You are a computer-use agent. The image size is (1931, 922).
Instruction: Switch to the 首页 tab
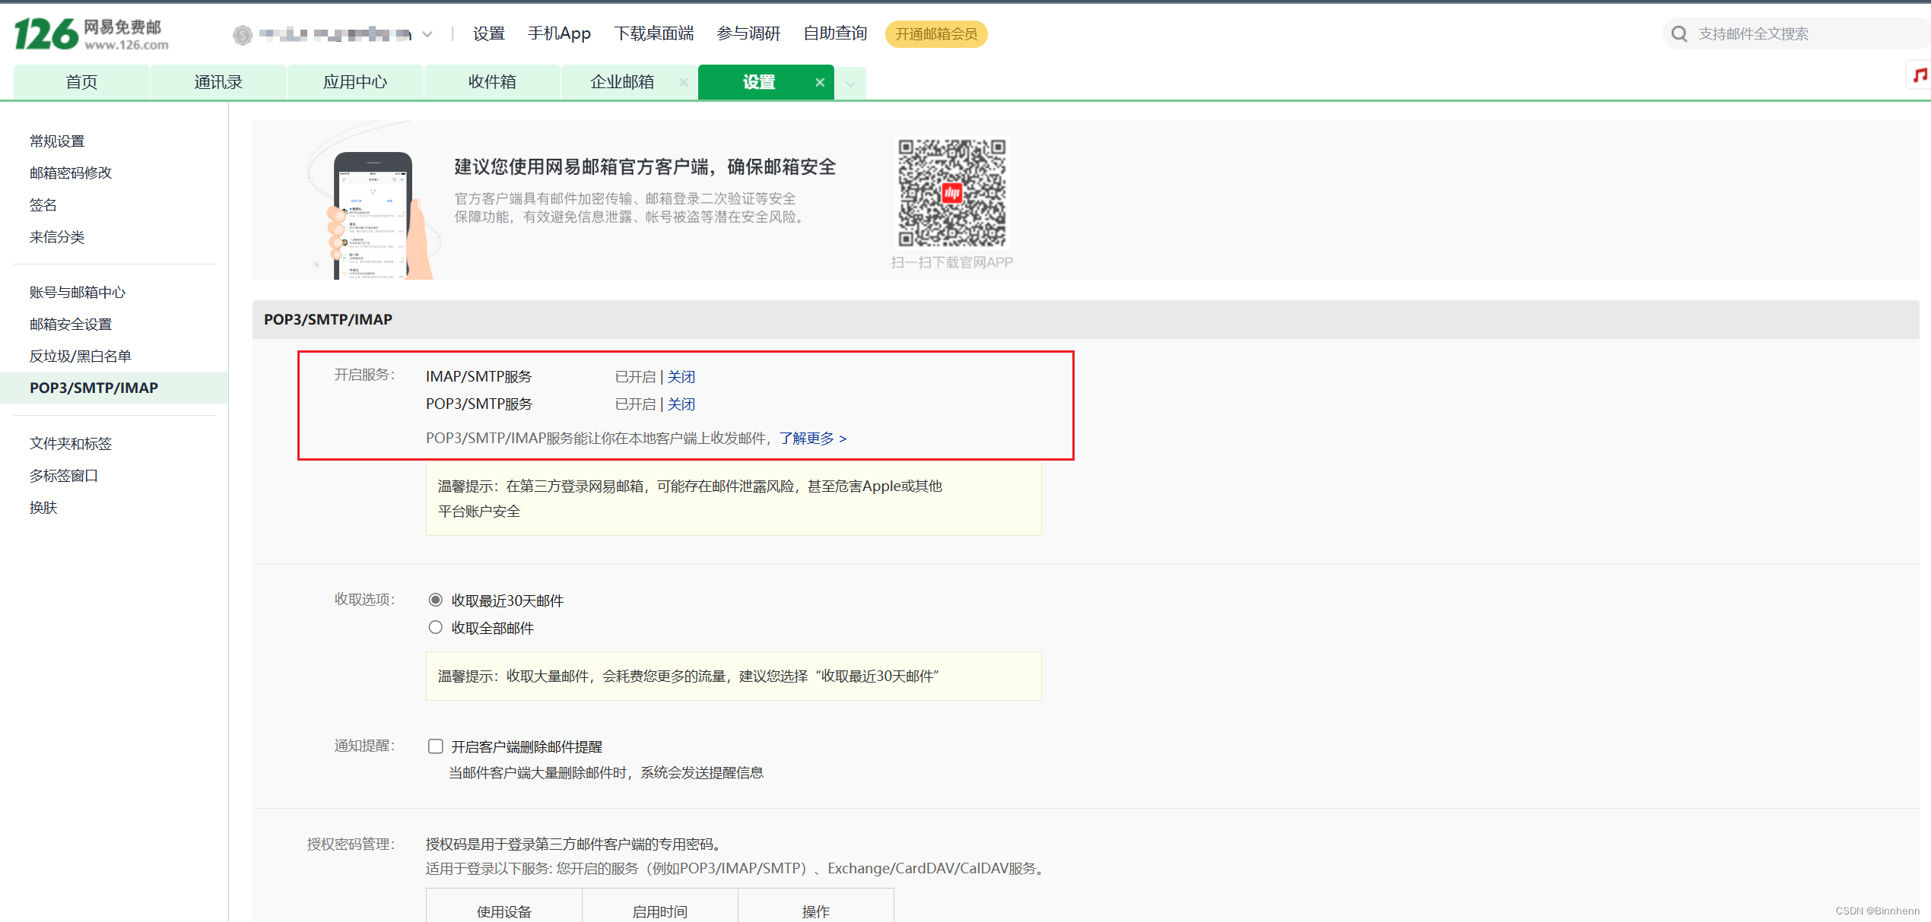81,81
